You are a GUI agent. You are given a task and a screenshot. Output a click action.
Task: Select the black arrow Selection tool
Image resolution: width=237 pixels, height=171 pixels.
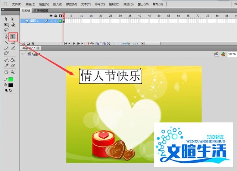pyautogui.click(x=6, y=19)
